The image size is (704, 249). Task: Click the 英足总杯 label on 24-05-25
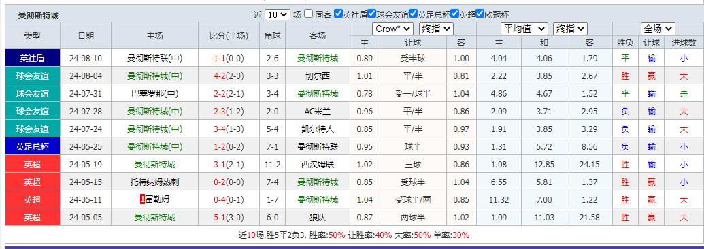pyautogui.click(x=33, y=146)
